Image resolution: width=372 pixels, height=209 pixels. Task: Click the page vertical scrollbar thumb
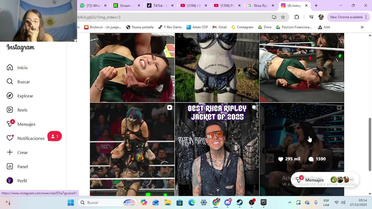click(x=370, y=144)
